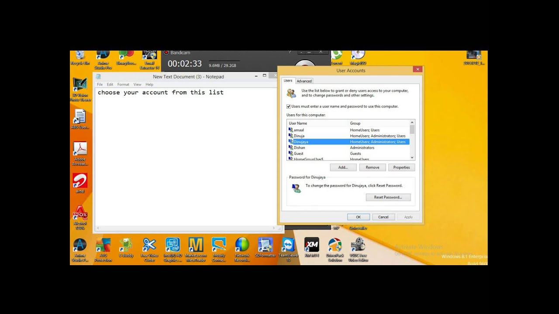
Task: Open Intel(R) HD Graphics icon
Action: [173, 250]
